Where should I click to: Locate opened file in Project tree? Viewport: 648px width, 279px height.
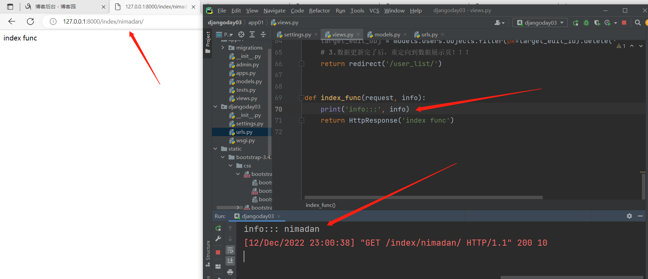241,34
